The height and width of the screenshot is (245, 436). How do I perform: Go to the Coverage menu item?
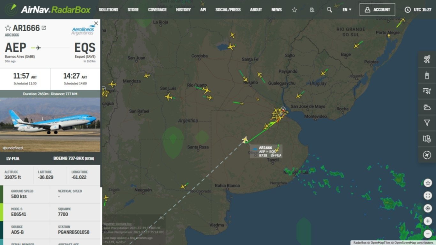(157, 10)
